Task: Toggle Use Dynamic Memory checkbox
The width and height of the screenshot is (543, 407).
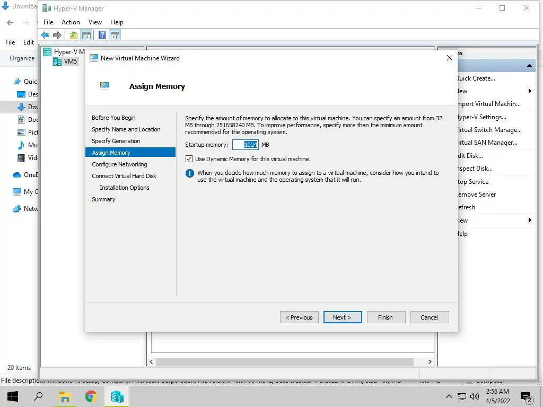Action: [189, 159]
